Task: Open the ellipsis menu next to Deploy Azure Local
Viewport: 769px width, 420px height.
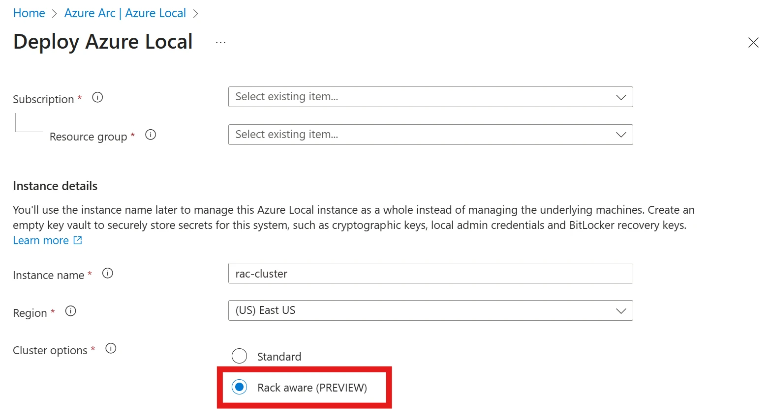Action: 220,43
